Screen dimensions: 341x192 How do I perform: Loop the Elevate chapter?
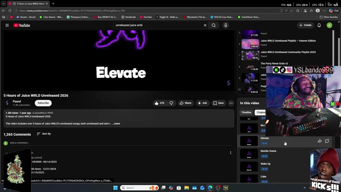tap(327, 141)
